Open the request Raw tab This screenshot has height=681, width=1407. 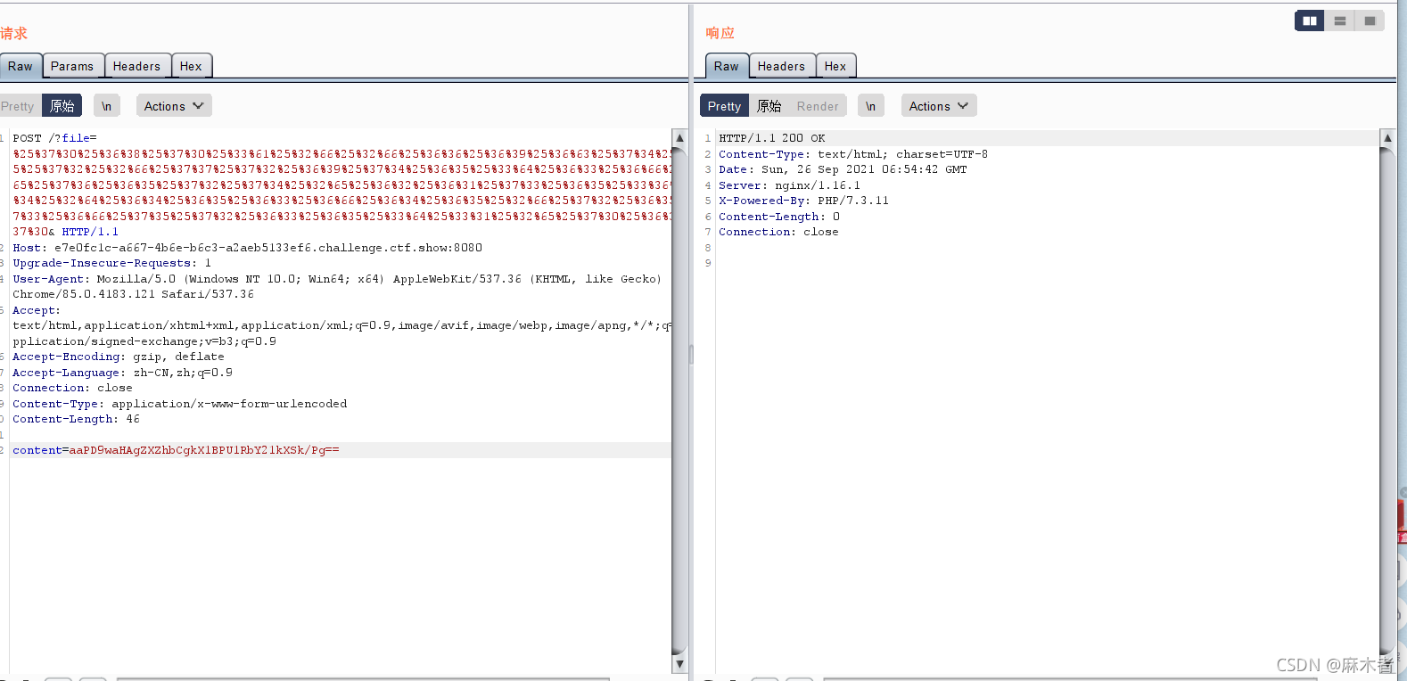click(x=21, y=66)
